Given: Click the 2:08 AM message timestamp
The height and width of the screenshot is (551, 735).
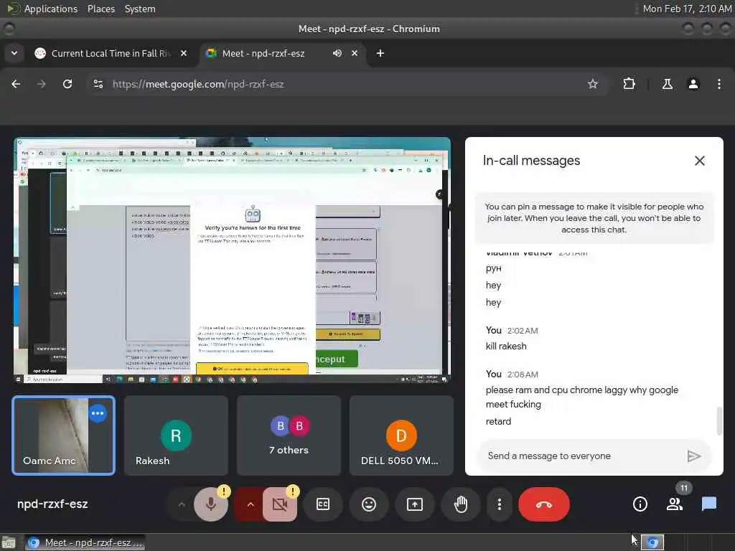Looking at the screenshot, I should click(523, 375).
